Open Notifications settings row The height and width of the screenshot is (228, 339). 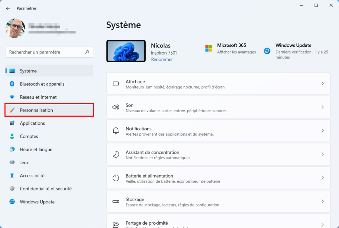tap(218, 131)
